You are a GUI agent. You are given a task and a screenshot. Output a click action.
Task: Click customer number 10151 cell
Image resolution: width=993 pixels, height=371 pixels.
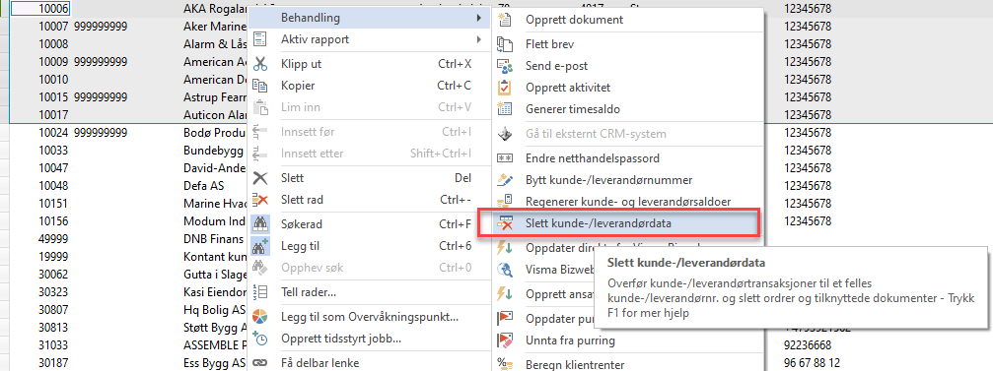tap(54, 204)
